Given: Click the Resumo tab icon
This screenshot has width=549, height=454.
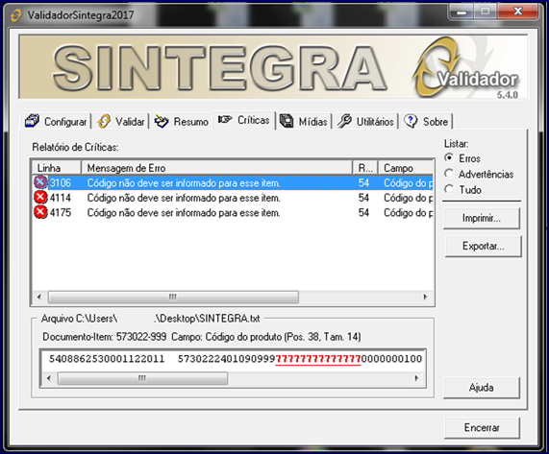Looking at the screenshot, I should click(162, 121).
